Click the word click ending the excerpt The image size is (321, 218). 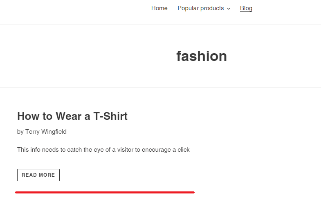(184, 150)
